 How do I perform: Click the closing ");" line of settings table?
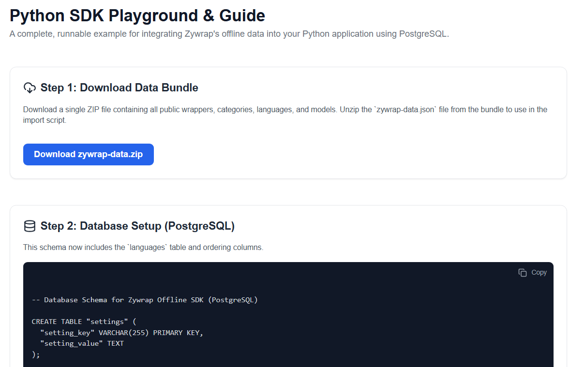tap(36, 354)
